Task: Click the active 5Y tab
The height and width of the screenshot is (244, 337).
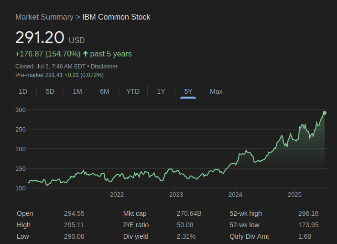Action: pos(188,91)
